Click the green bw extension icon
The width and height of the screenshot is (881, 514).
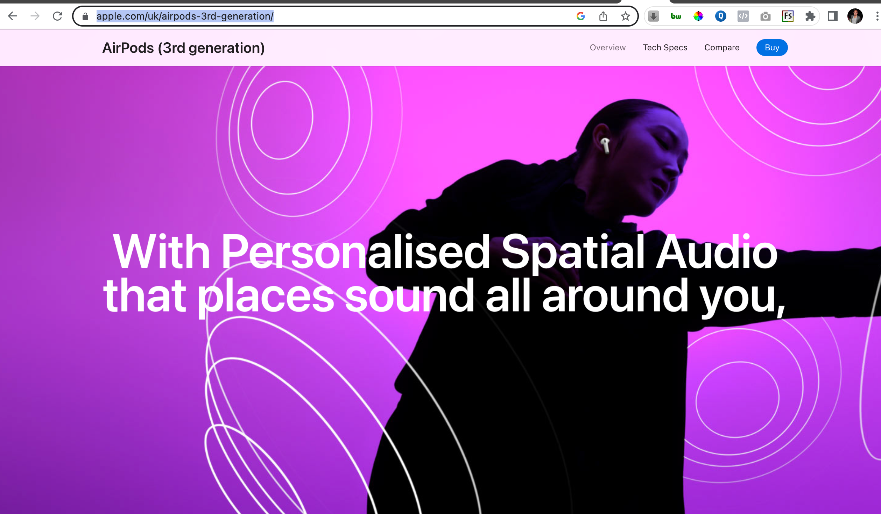pyautogui.click(x=676, y=16)
